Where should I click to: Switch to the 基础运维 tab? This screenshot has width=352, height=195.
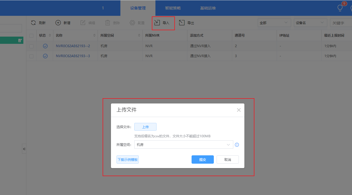(x=208, y=8)
